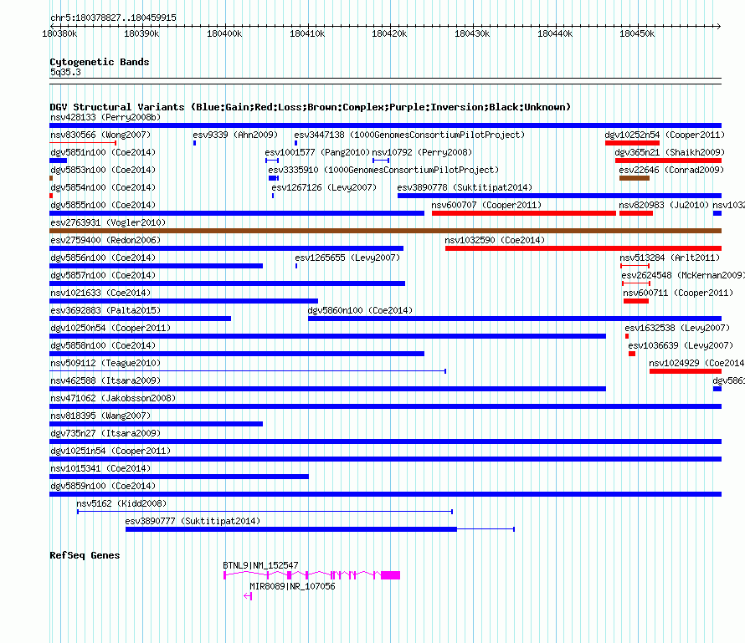This screenshot has width=745, height=643.
Task: Click dgv735n27 (Itsara2009) label
Action: (105, 433)
